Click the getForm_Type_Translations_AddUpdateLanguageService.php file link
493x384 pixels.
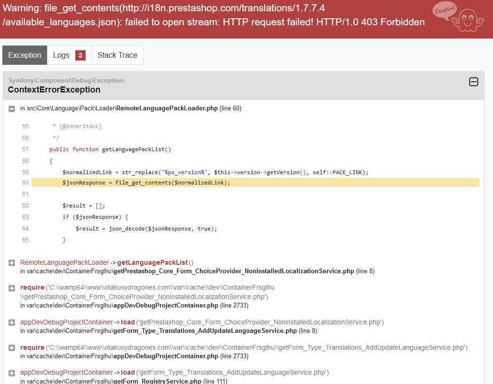click(x=205, y=330)
